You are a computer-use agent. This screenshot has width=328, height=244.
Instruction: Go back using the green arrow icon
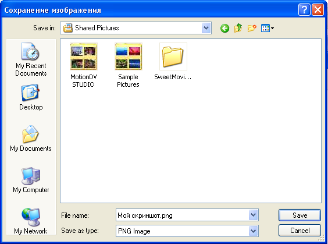[x=224, y=28]
